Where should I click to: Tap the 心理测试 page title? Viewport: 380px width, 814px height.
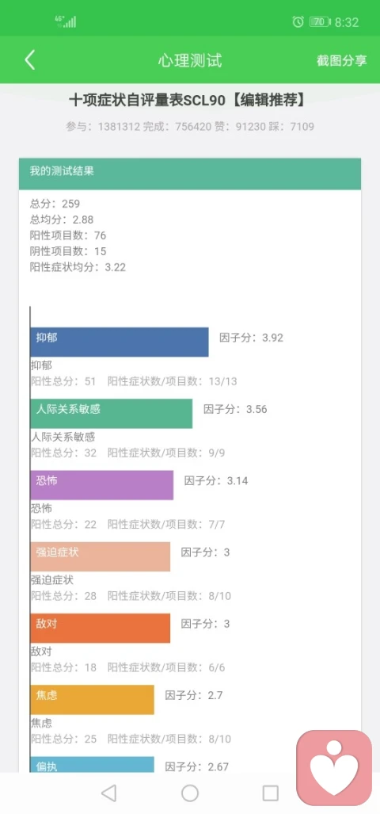click(x=190, y=60)
